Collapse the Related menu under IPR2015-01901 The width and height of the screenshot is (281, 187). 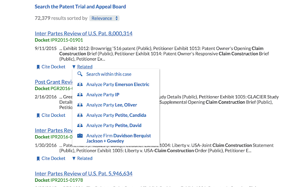83,67
